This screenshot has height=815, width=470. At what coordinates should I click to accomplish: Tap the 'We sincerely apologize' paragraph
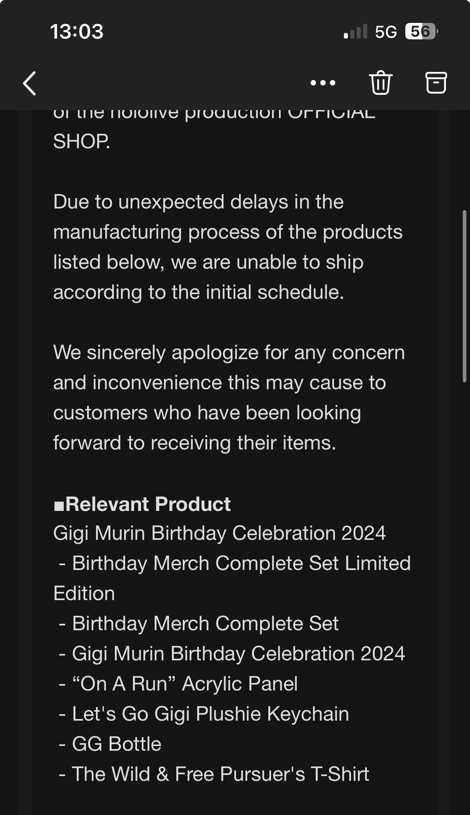[x=229, y=398]
